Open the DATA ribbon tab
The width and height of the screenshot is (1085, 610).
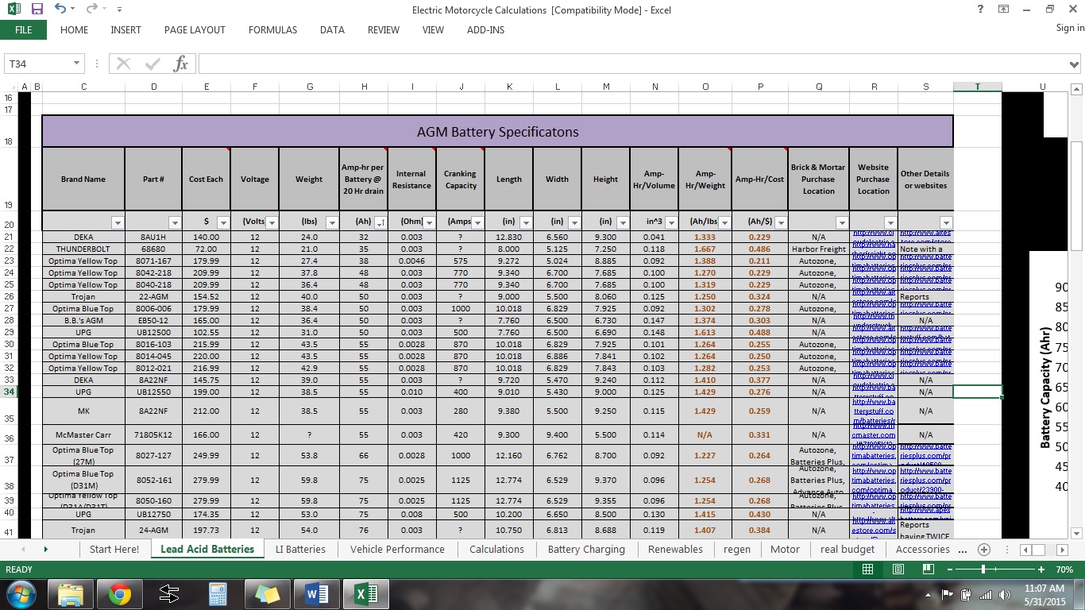332,29
